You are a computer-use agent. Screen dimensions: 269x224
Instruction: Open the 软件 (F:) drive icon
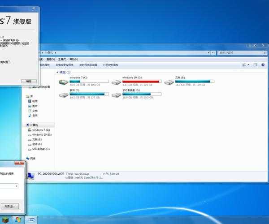coord(64,95)
